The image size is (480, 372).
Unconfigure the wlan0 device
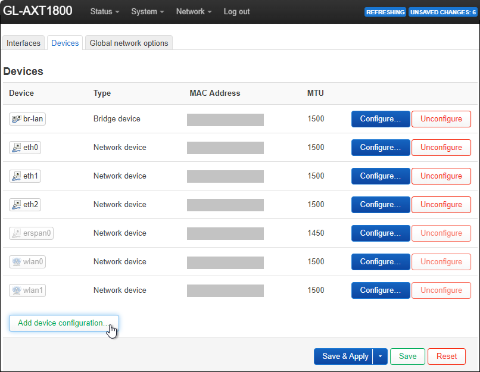click(x=441, y=262)
